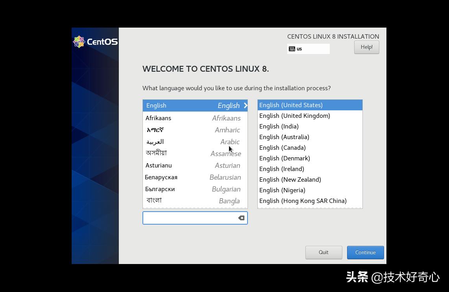Screen dimensions: 449x292
Task: Quit the CentOS installation
Action: (323, 252)
